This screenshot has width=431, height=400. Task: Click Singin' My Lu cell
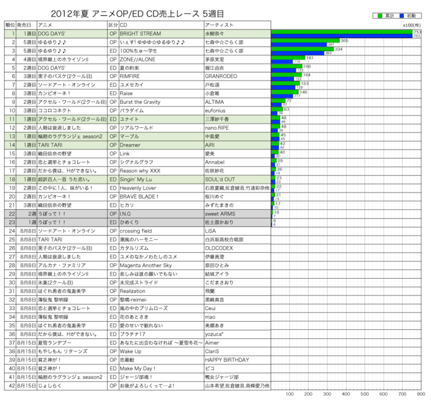(161, 180)
